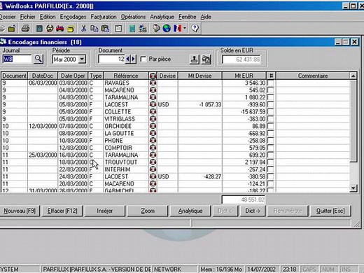
Task: Open the Fenêtre menu
Action: tap(187, 17)
